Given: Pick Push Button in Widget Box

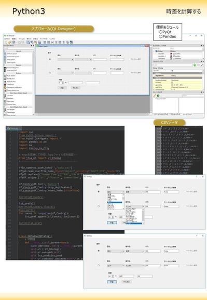Looking at the screenshot, I should pyautogui.click(x=11, y=76).
